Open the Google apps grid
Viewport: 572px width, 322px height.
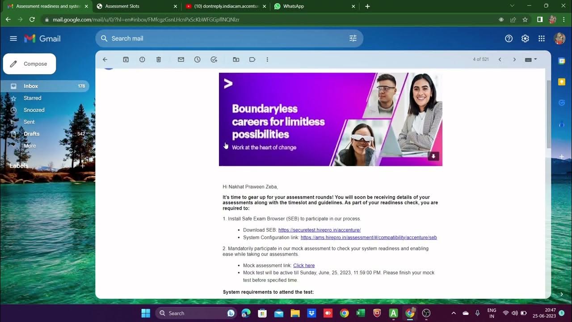(x=542, y=38)
